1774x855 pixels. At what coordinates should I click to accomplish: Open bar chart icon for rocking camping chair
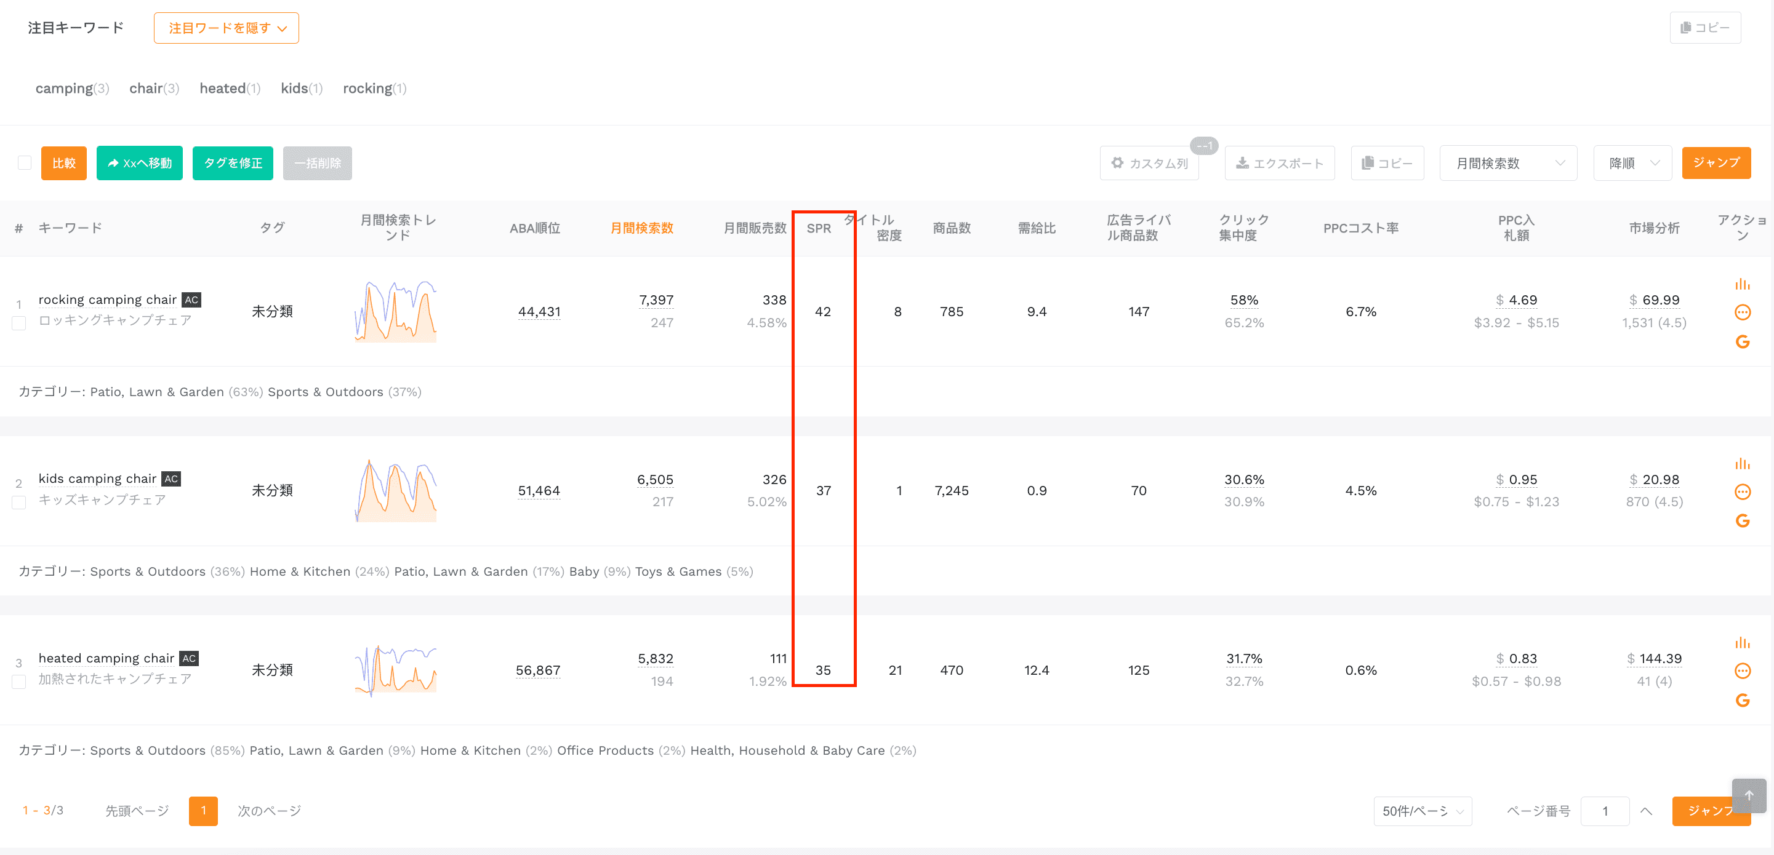point(1743,284)
